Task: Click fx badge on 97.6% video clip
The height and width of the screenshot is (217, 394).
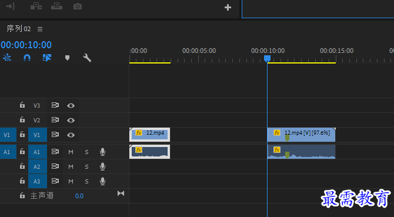Action: tap(277, 133)
